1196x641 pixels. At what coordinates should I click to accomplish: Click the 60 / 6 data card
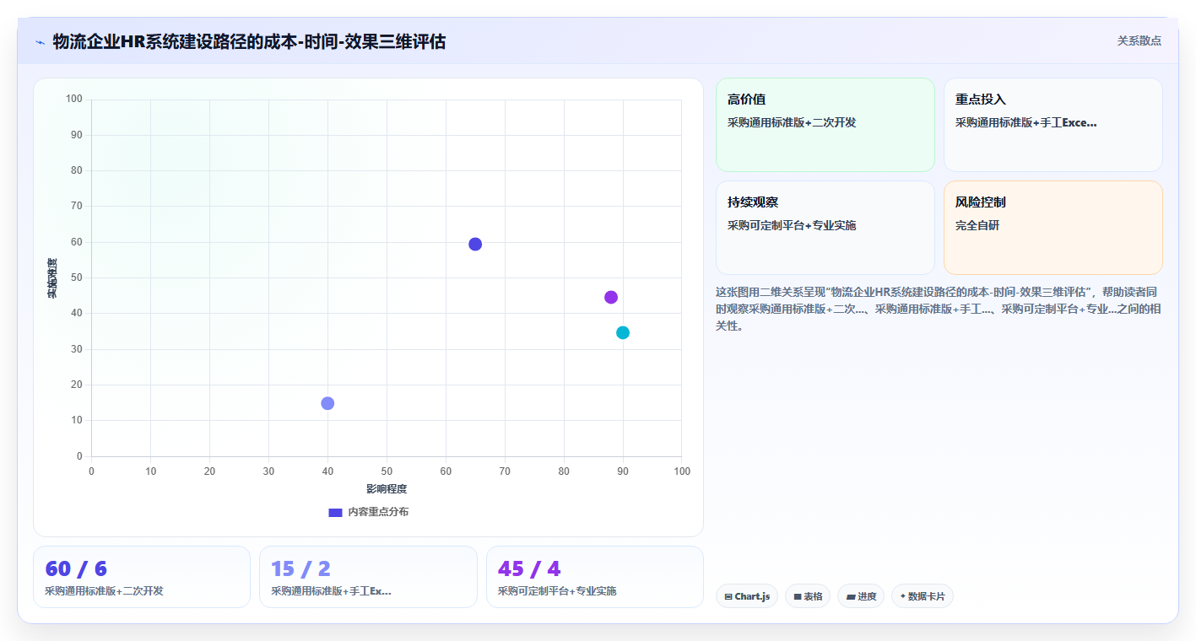(x=142, y=577)
